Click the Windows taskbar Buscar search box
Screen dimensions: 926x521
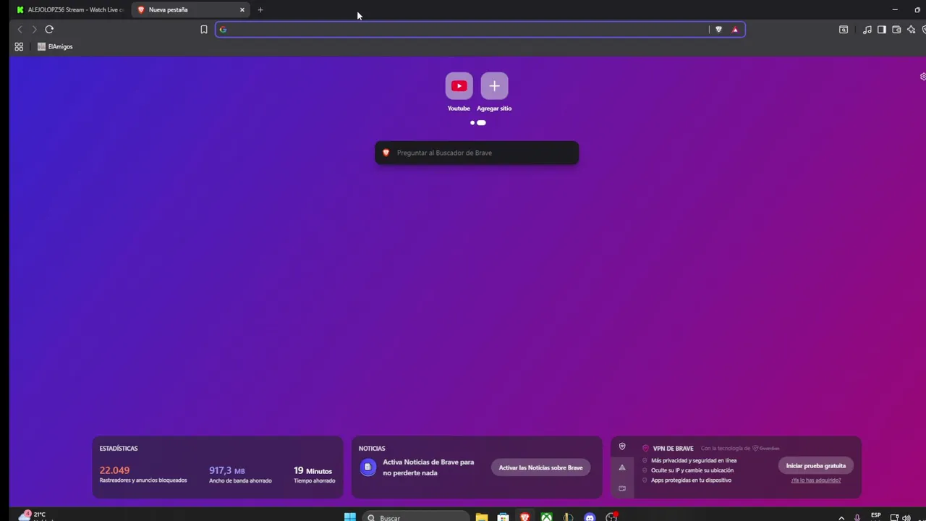click(416, 517)
